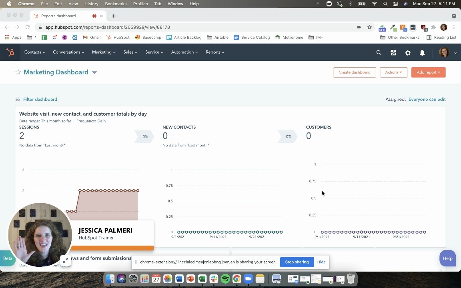Open the Contacts navigation menu
This screenshot has height=288, width=461.
(x=34, y=52)
